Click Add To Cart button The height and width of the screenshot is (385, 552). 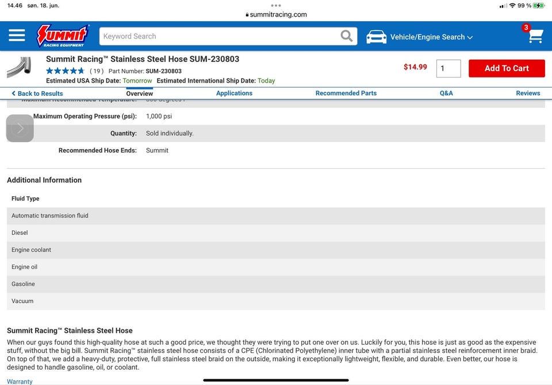click(x=507, y=68)
